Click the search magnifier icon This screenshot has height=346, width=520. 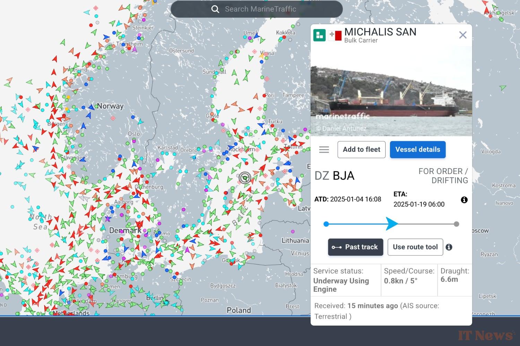pyautogui.click(x=215, y=9)
